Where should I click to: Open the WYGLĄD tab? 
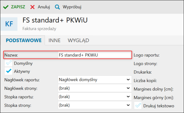78,40
